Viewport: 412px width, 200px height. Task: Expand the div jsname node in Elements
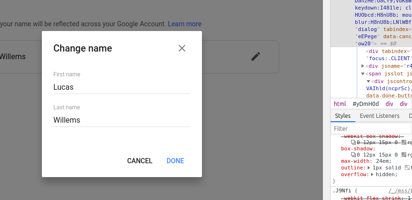[x=363, y=66]
